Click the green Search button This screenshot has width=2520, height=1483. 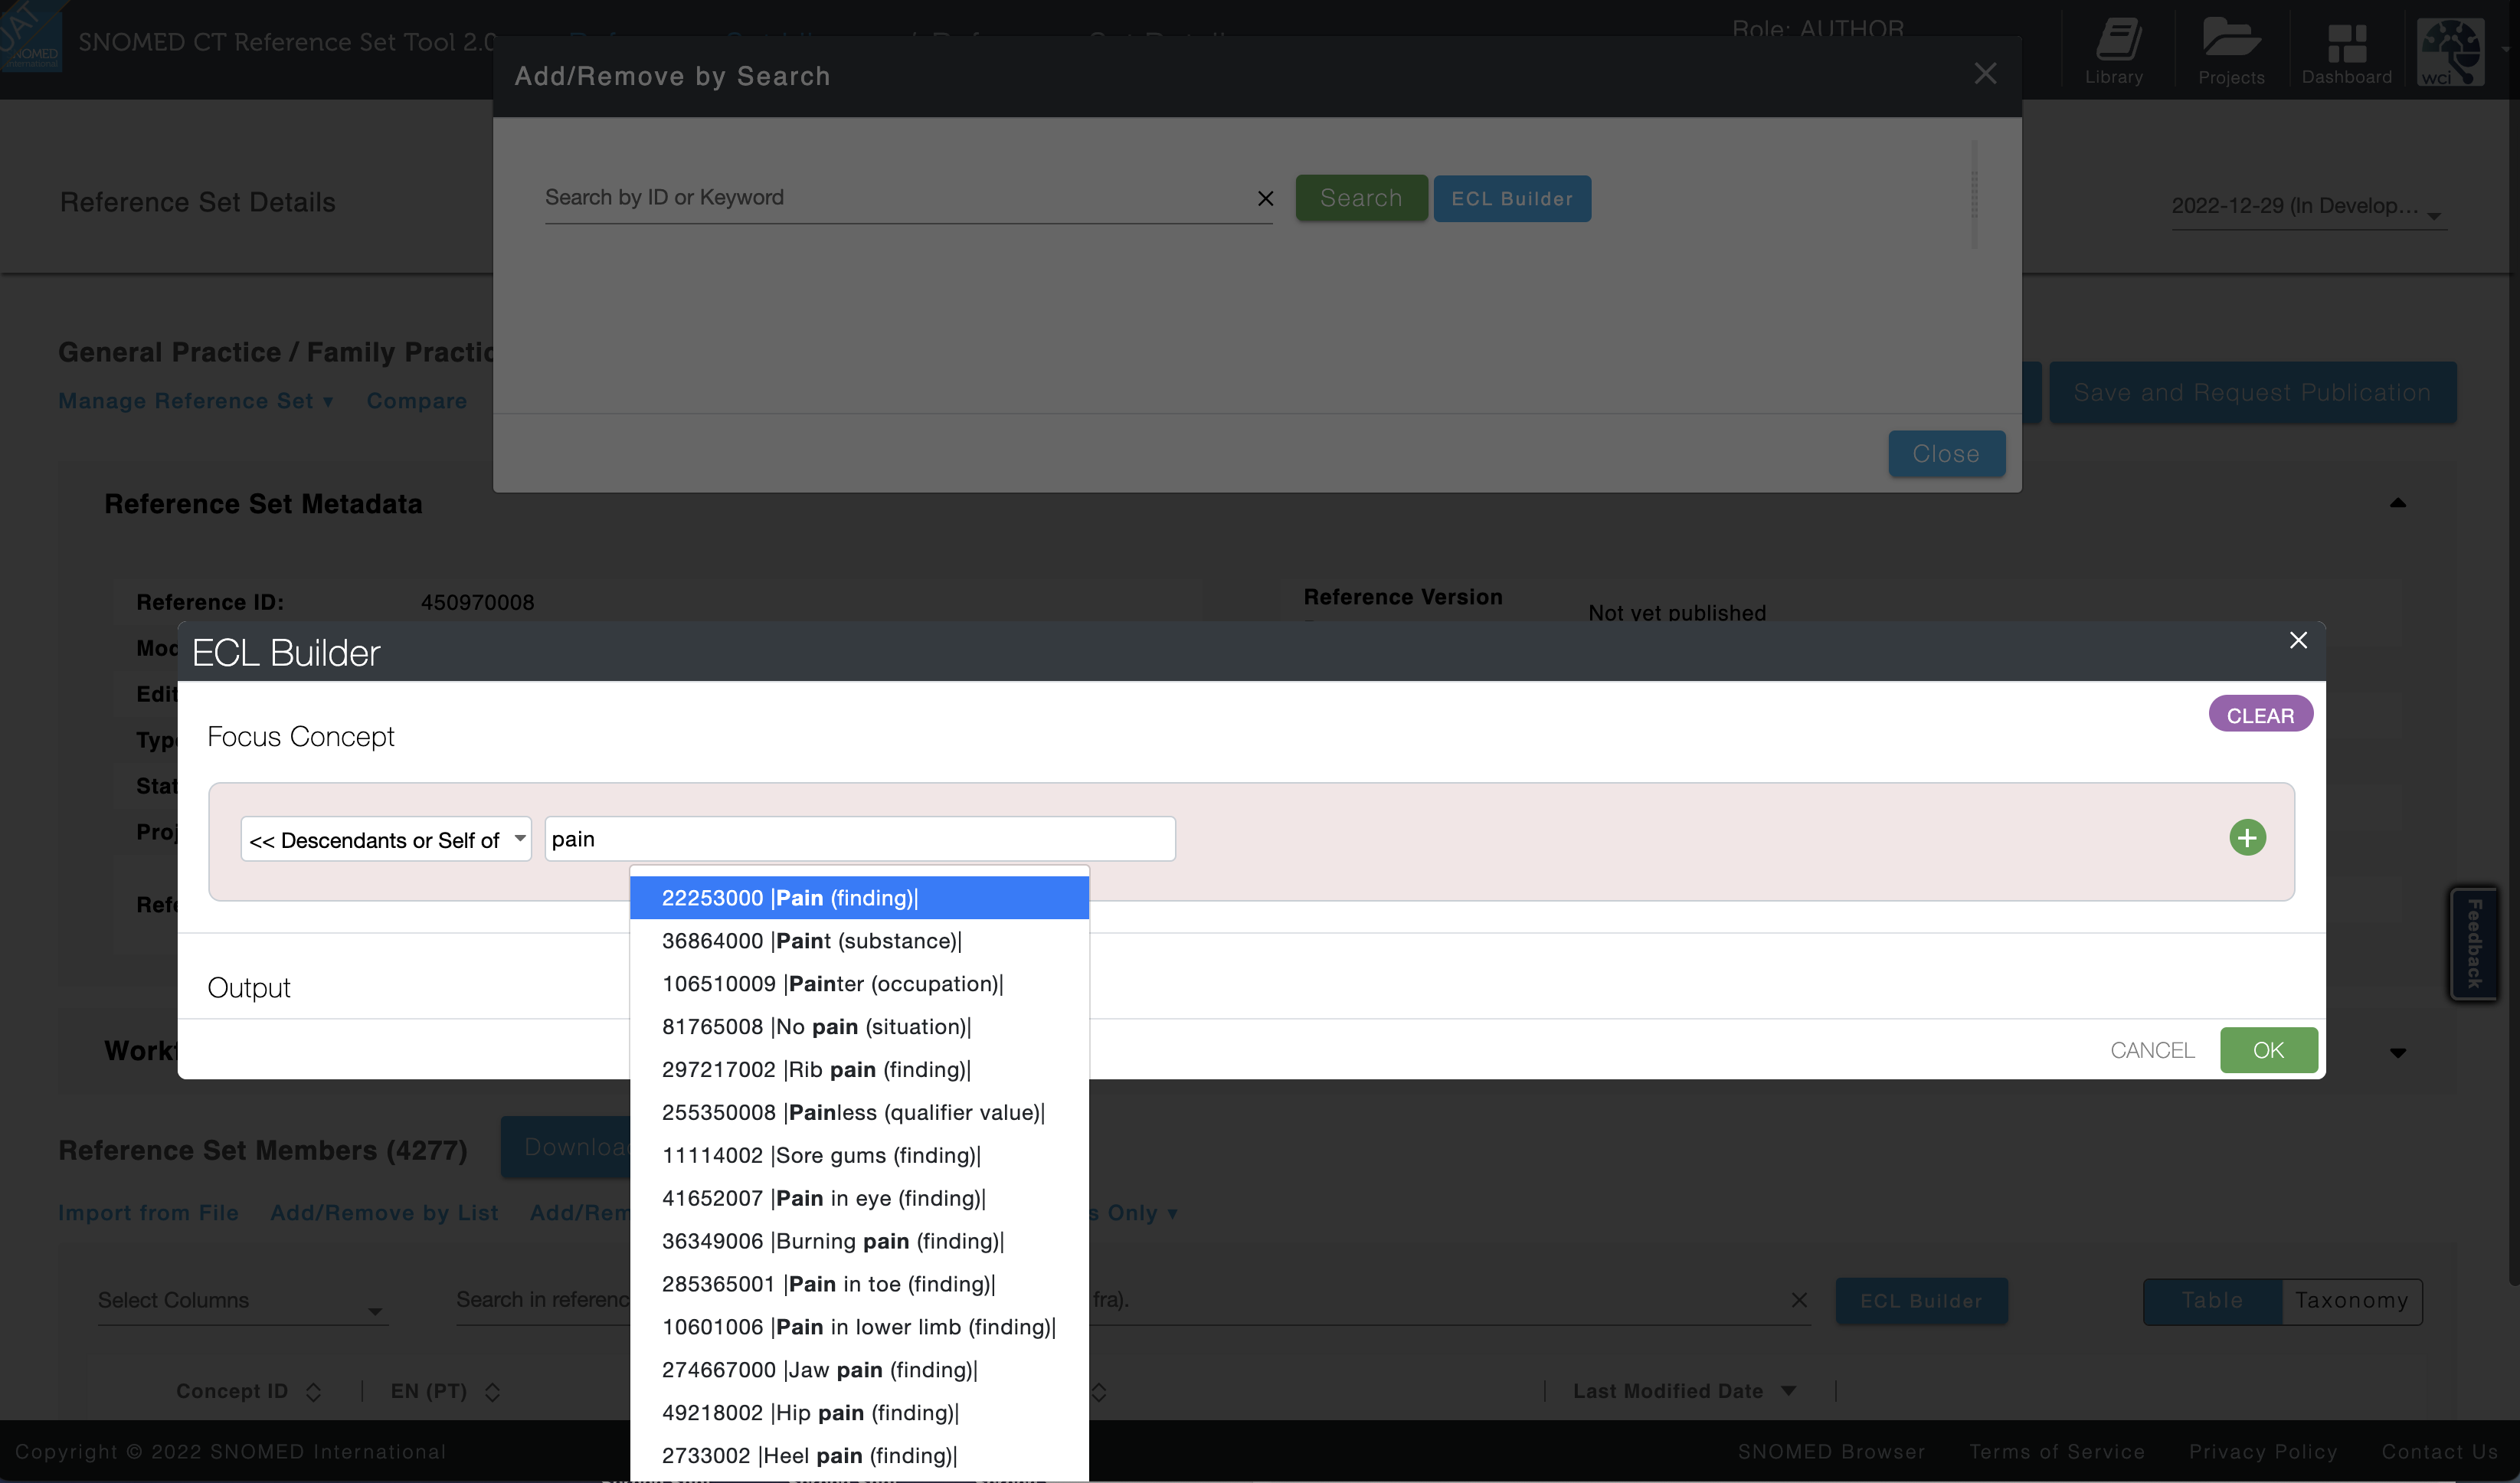[x=1361, y=198]
